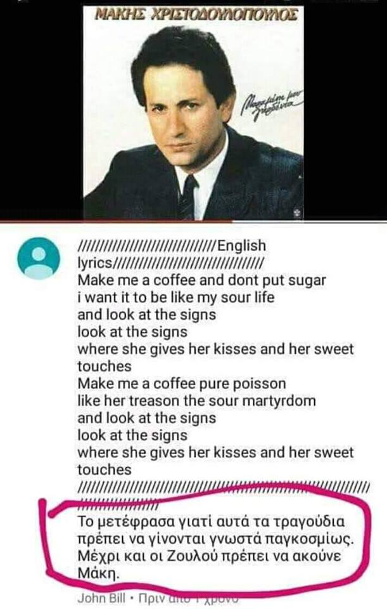The image size is (387, 609).
Task: Seek using the red video progress bar
Action: coord(194,222)
